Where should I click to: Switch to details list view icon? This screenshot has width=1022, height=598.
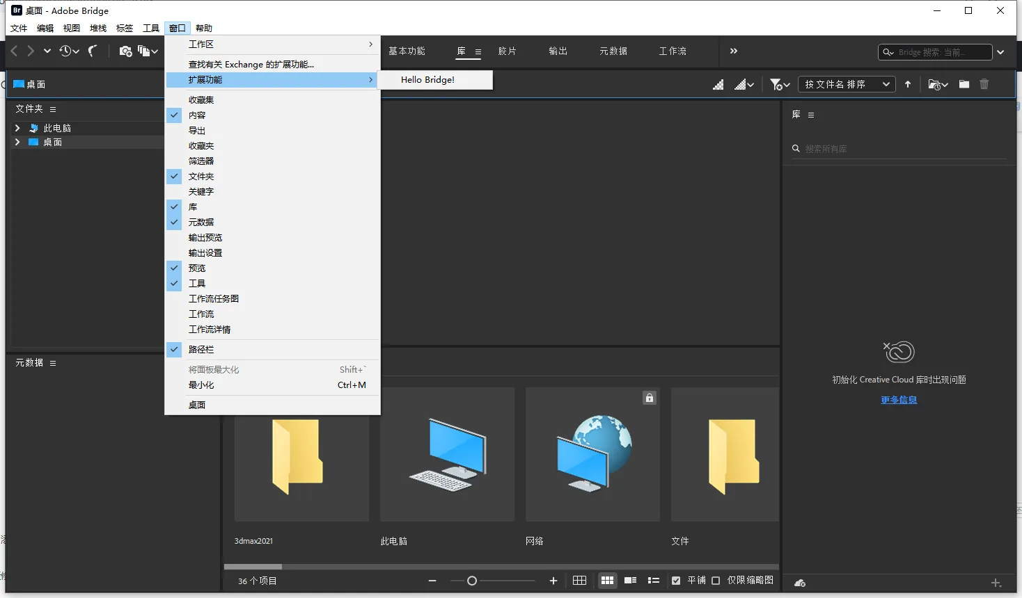coord(630,581)
